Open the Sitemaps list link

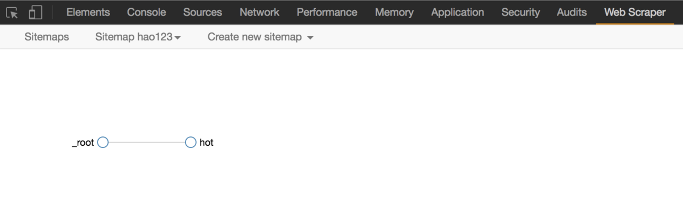47,37
